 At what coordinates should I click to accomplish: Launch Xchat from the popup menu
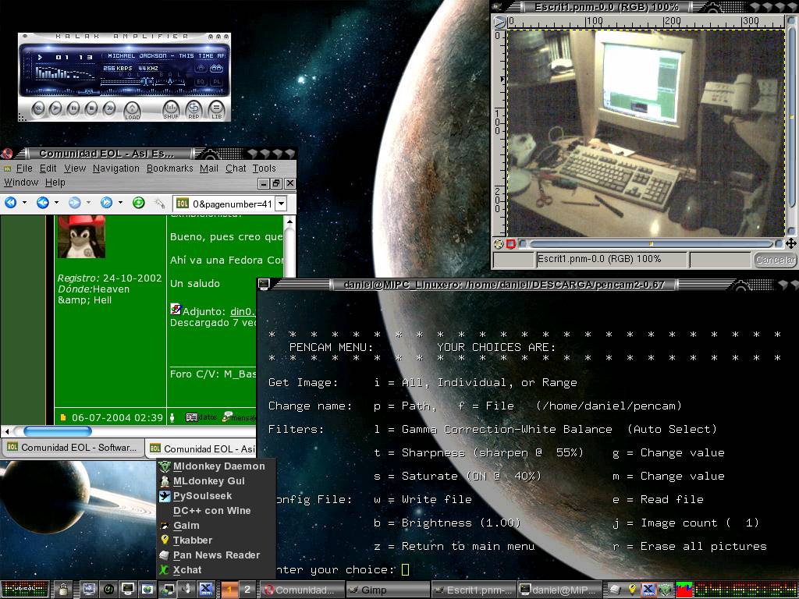click(x=187, y=569)
